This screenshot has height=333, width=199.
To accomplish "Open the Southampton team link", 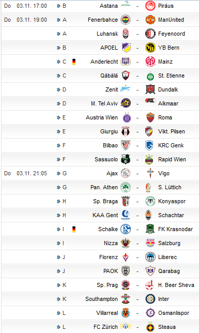I will pyautogui.click(x=101, y=299).
